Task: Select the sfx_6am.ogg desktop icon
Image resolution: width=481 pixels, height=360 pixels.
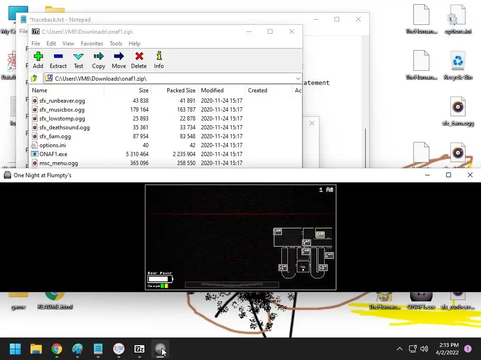Action: tap(458, 111)
